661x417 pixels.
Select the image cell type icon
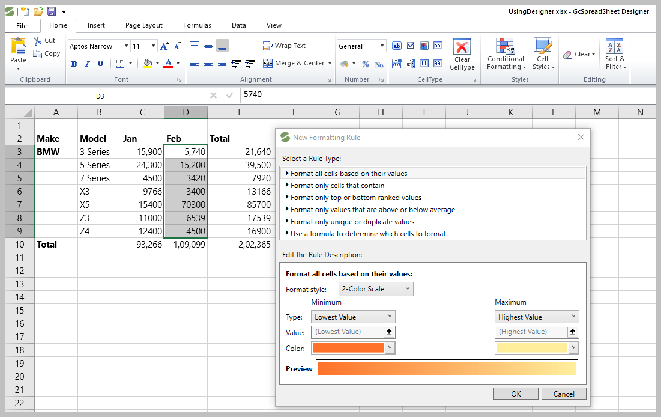click(x=424, y=46)
